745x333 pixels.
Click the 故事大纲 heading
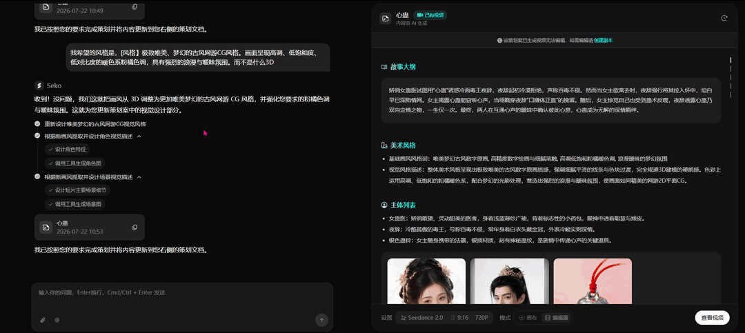pyautogui.click(x=403, y=67)
